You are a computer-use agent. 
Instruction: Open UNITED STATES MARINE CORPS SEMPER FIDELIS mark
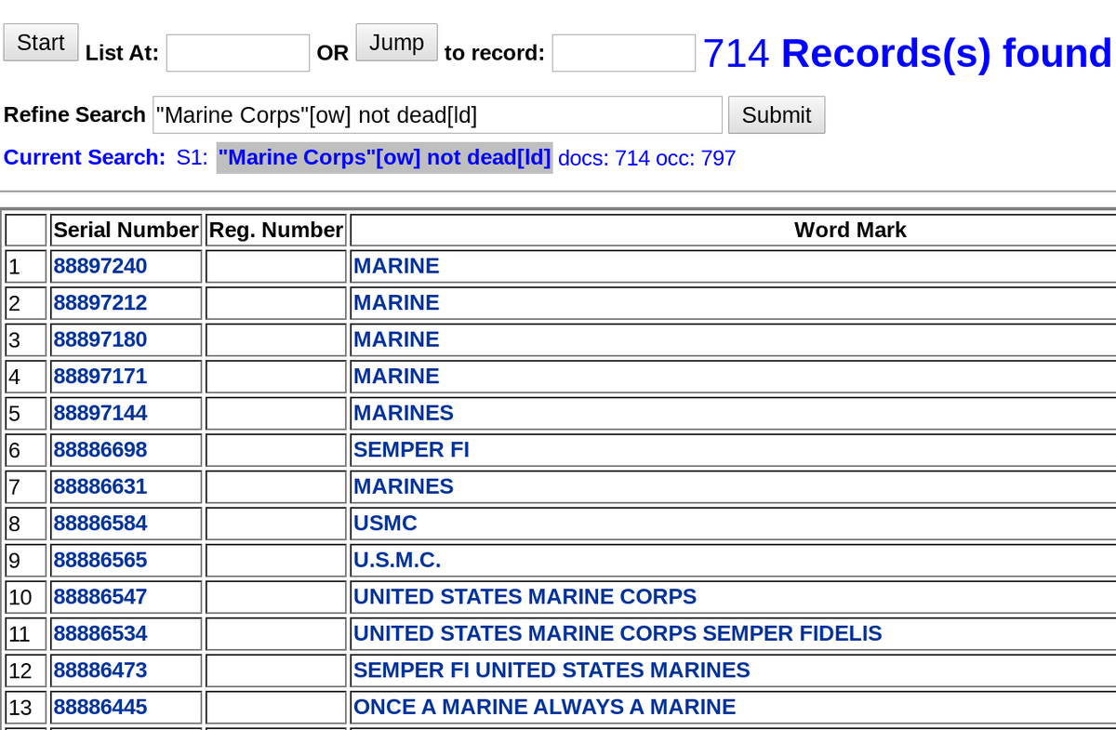(x=618, y=633)
